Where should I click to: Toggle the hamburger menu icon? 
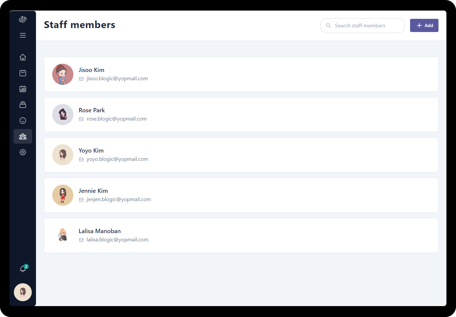point(23,35)
